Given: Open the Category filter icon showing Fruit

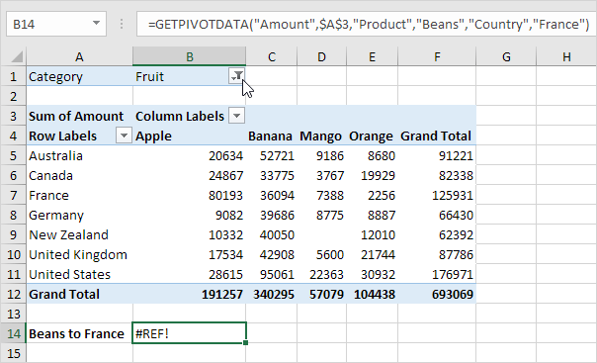Looking at the screenshot, I should (237, 76).
